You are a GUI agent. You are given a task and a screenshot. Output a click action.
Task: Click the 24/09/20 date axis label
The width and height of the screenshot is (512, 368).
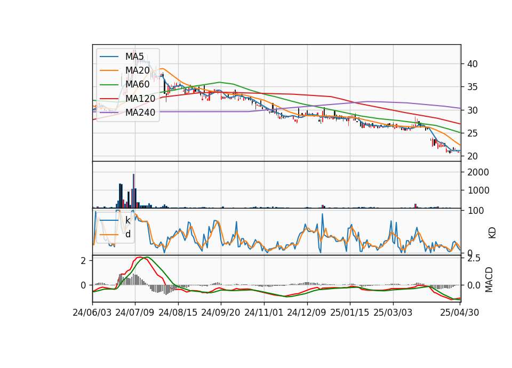(x=221, y=313)
